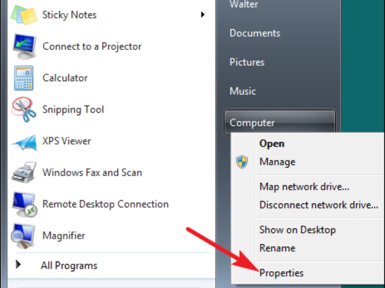Select Properties from the context menu
This screenshot has width=385, height=288.
point(282,273)
